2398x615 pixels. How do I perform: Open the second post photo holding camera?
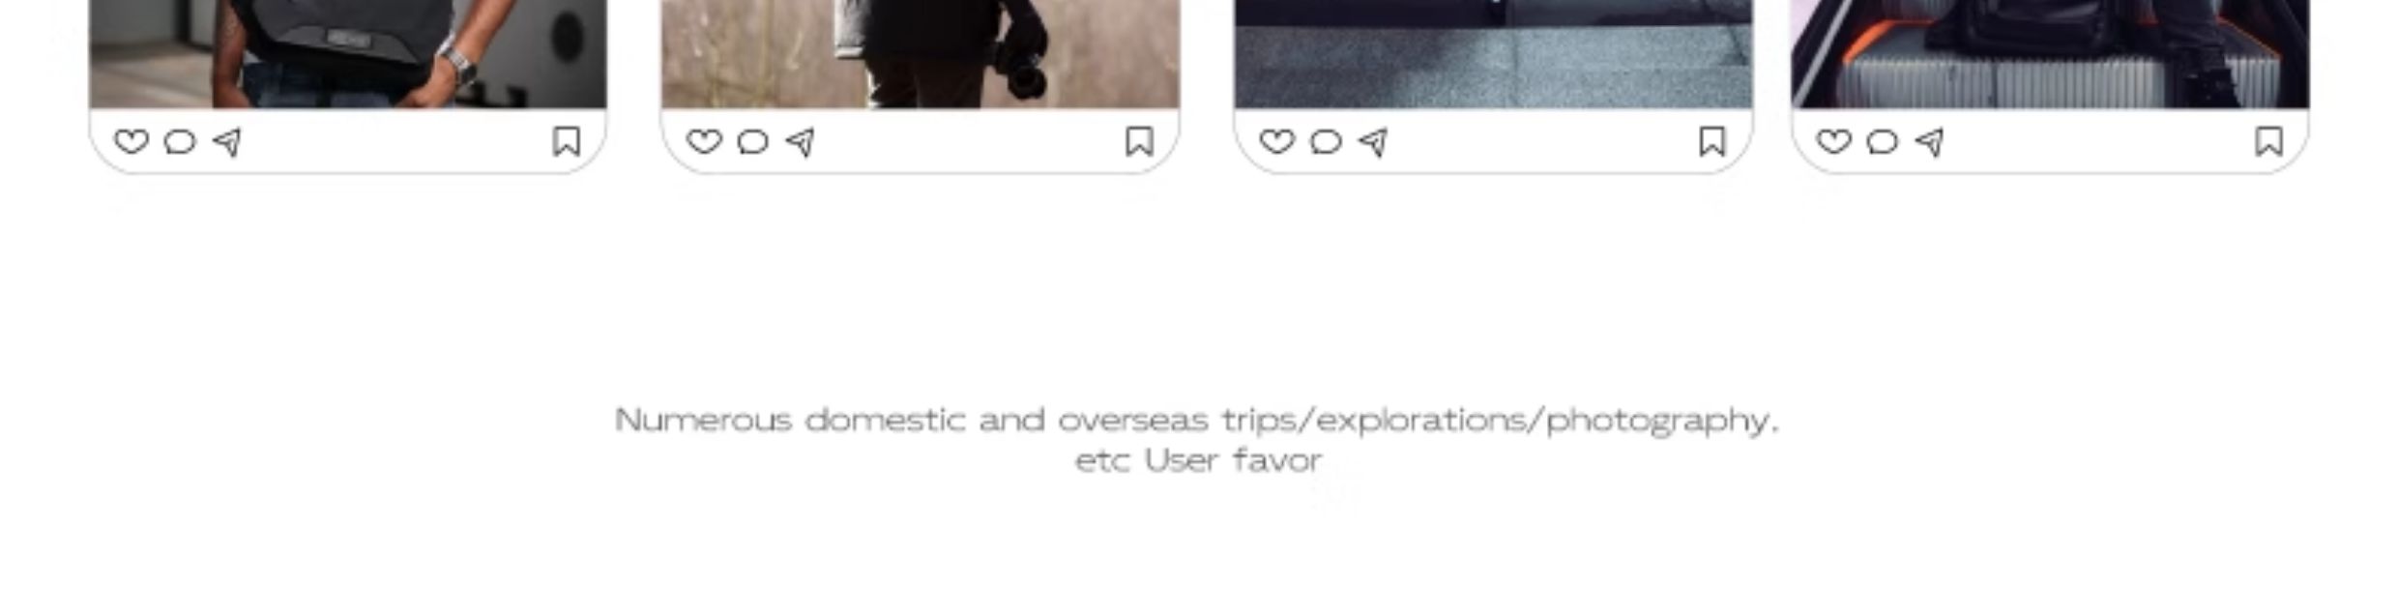point(921,54)
